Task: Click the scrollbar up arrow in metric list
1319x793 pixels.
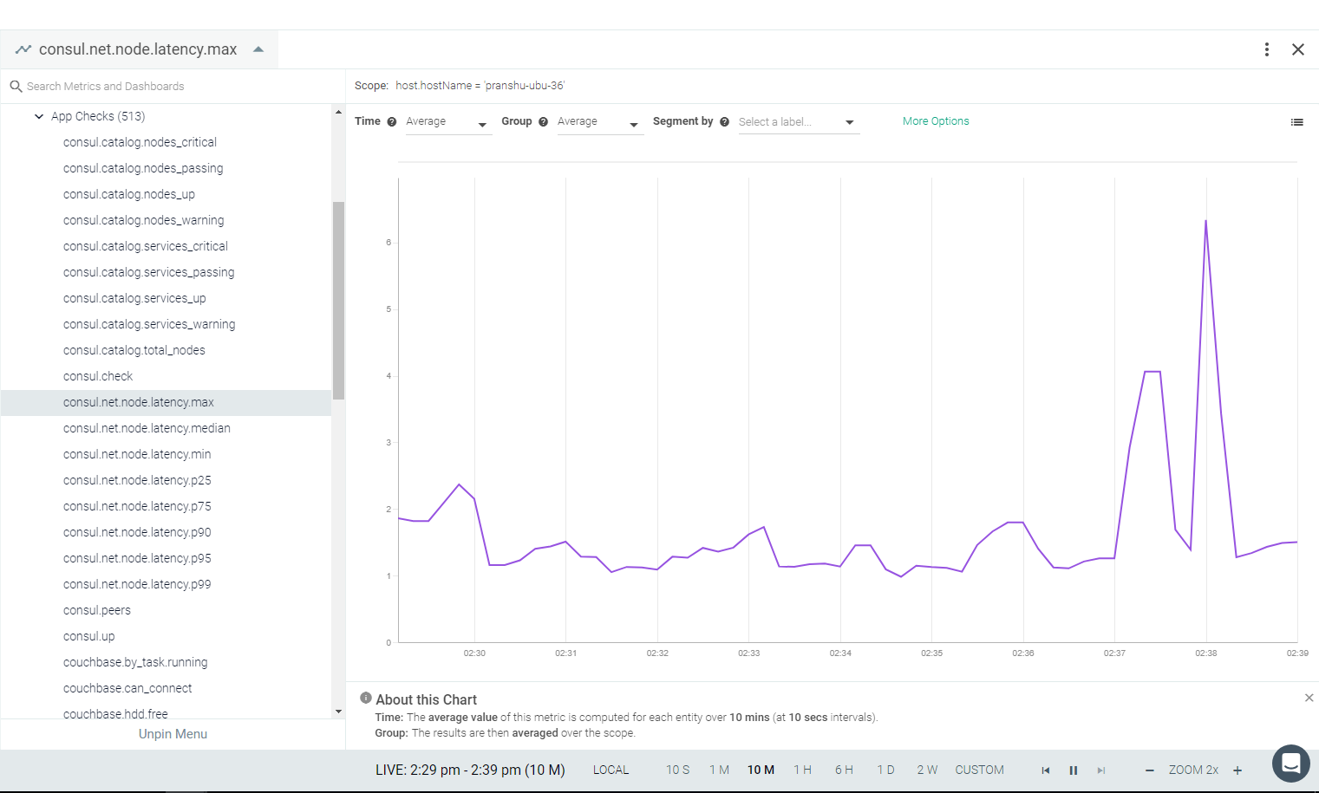Action: coord(338,112)
